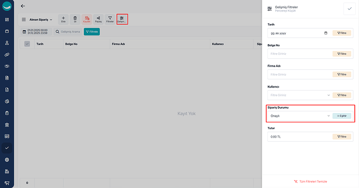Click the Paylaş share toolbar button
The height and width of the screenshot is (188, 359).
tap(98, 19)
